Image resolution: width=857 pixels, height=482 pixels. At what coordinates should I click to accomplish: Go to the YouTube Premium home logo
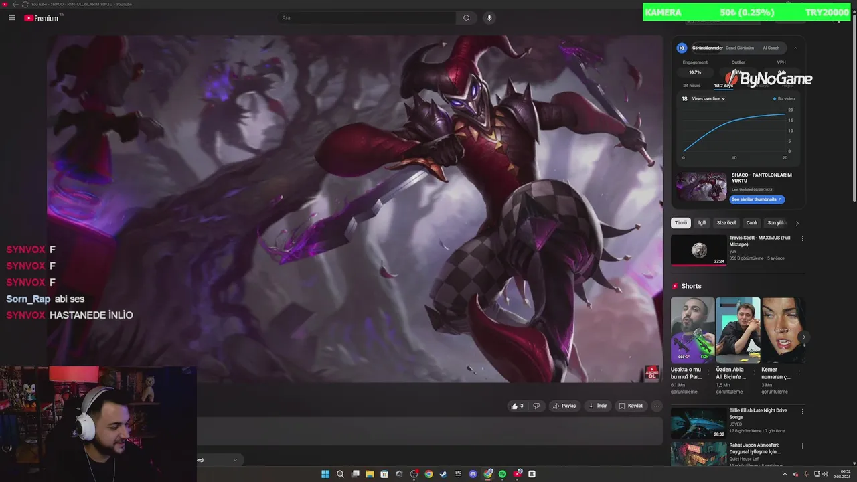tap(42, 18)
